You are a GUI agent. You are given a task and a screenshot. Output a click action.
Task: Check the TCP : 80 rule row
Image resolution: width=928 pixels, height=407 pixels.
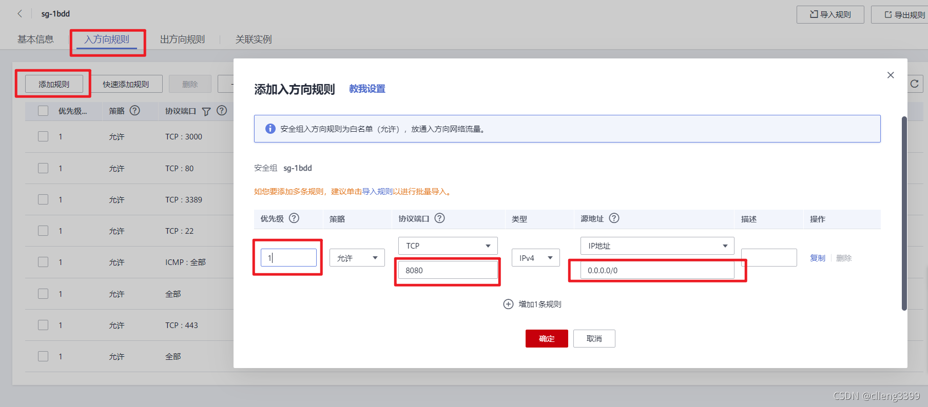pyautogui.click(x=43, y=168)
